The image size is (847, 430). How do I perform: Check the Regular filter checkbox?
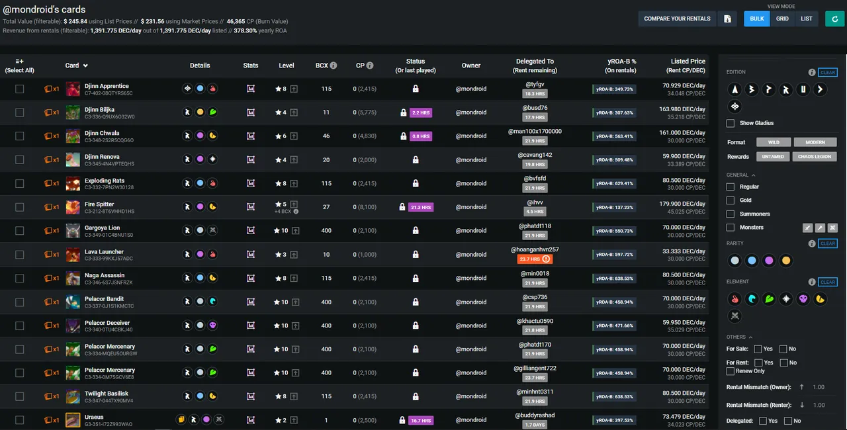(731, 187)
